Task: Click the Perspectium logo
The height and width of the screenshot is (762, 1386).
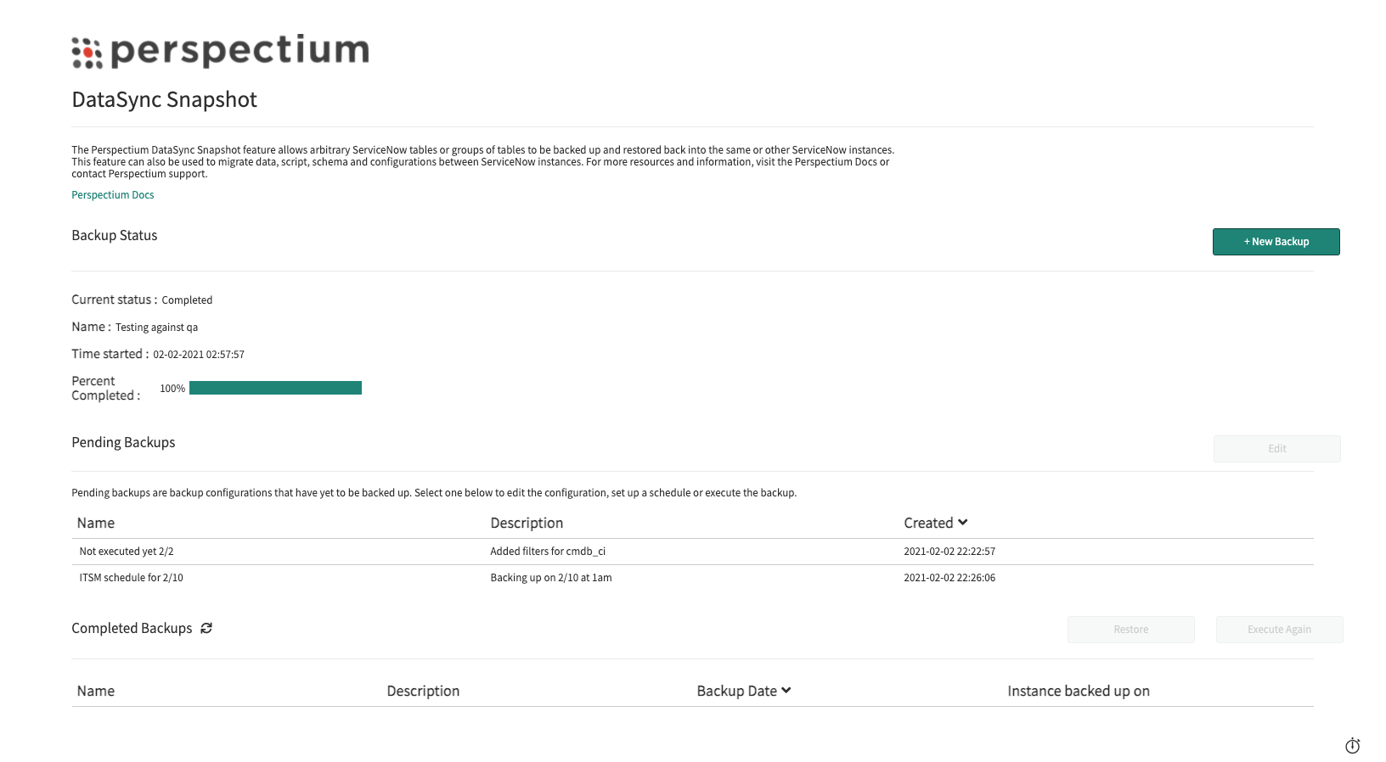Action: tap(221, 51)
